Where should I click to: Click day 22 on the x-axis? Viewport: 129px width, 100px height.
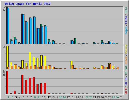coord(87,97)
